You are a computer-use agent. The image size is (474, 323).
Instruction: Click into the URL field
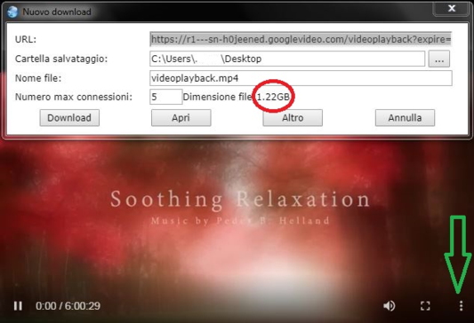(x=301, y=39)
